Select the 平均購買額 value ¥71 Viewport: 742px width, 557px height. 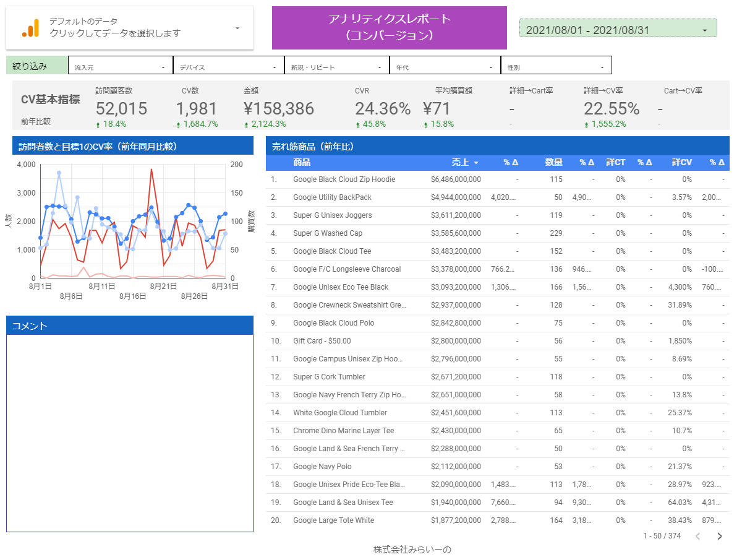click(x=437, y=109)
